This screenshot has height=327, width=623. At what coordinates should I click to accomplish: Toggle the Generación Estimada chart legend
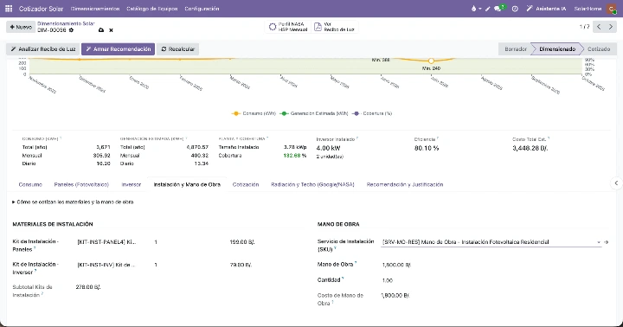pyautogui.click(x=314, y=113)
